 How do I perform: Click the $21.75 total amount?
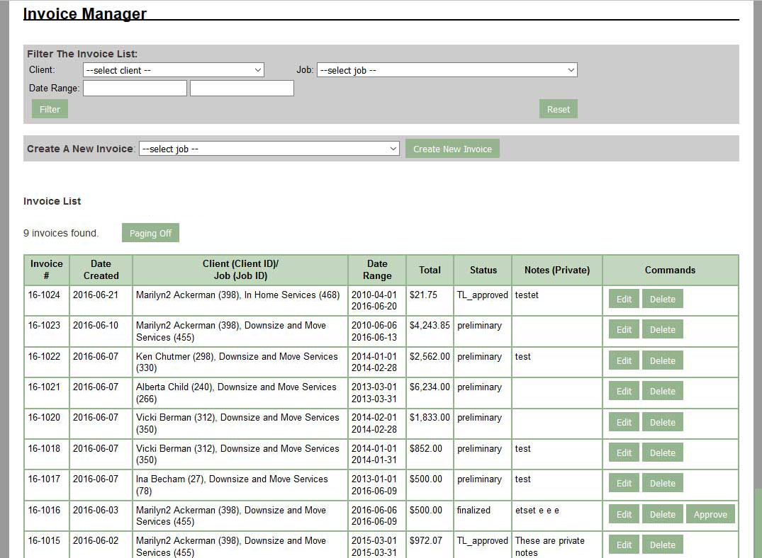point(423,295)
